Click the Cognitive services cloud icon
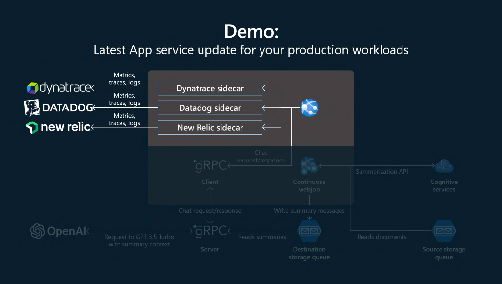The height and width of the screenshot is (284, 502). click(x=444, y=166)
